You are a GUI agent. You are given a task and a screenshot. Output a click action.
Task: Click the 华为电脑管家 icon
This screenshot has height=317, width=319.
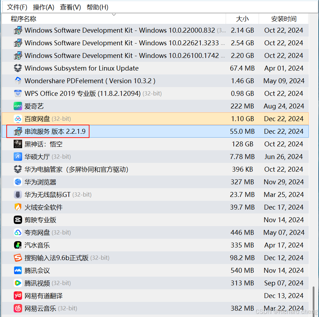click(x=18, y=169)
